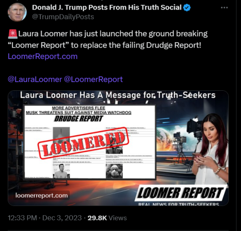241x231 pixels.
Task: Click the LOOMER REPORT logo banner
Action: point(180,193)
